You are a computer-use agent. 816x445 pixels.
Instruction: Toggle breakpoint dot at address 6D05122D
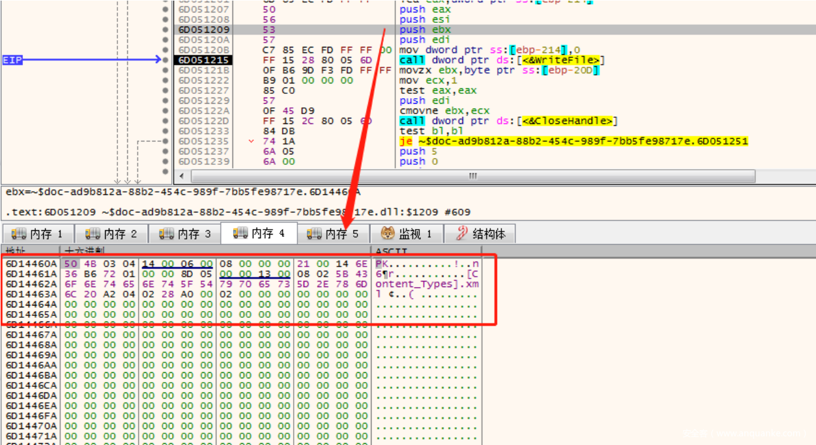[x=165, y=121]
